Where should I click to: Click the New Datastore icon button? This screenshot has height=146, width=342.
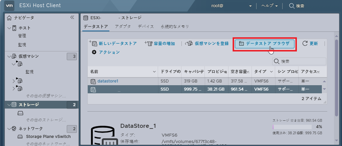coord(93,43)
